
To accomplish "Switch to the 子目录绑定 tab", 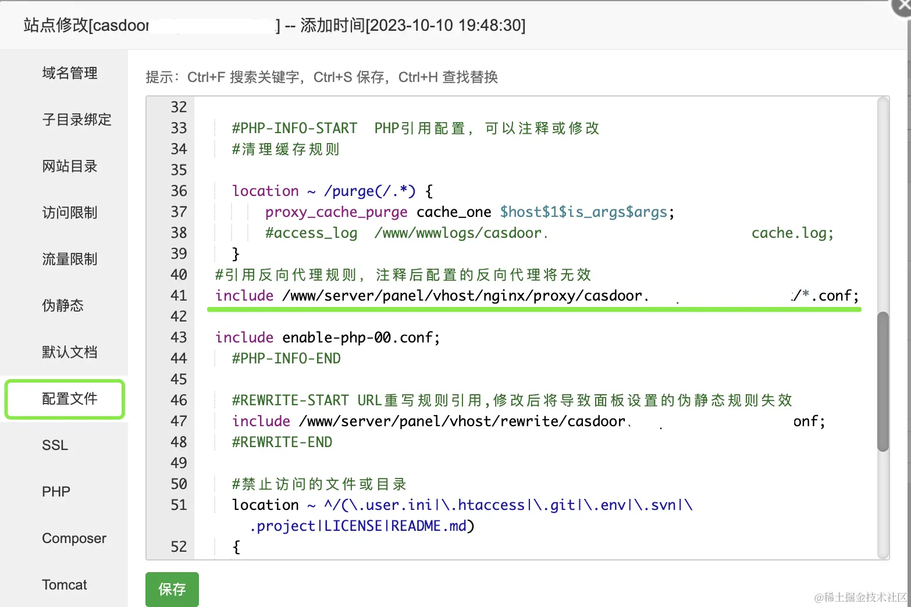I will (x=76, y=120).
